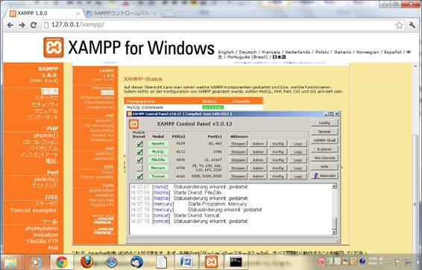Click Admin in the MySQL row

tap(258, 152)
